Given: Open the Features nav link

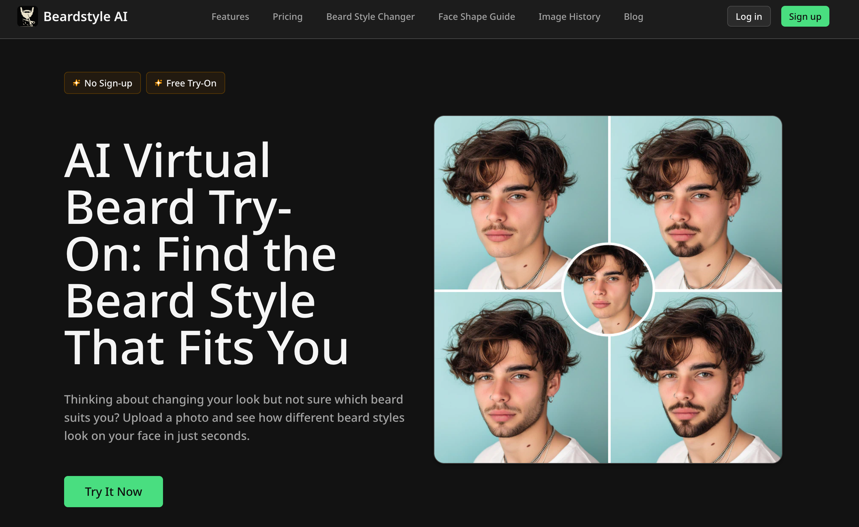Looking at the screenshot, I should pos(230,16).
